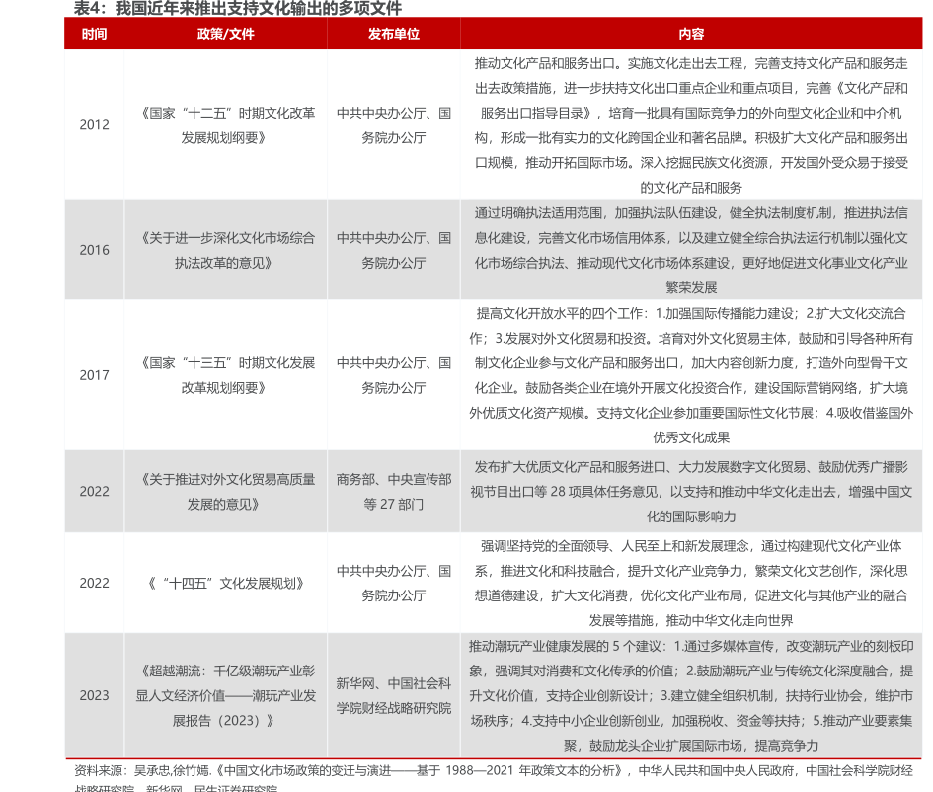Click the 时间 column header

coord(95,34)
